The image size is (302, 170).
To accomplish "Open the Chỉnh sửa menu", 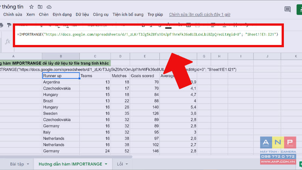I will [x=13, y=14].
